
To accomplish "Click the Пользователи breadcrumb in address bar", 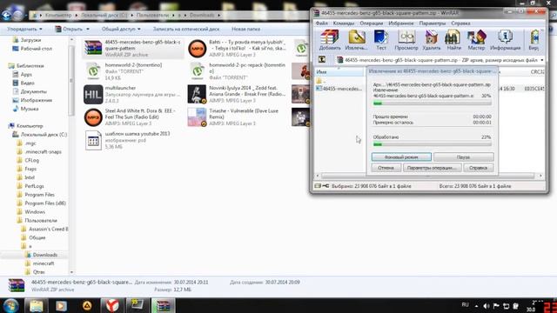I will 152,16.
